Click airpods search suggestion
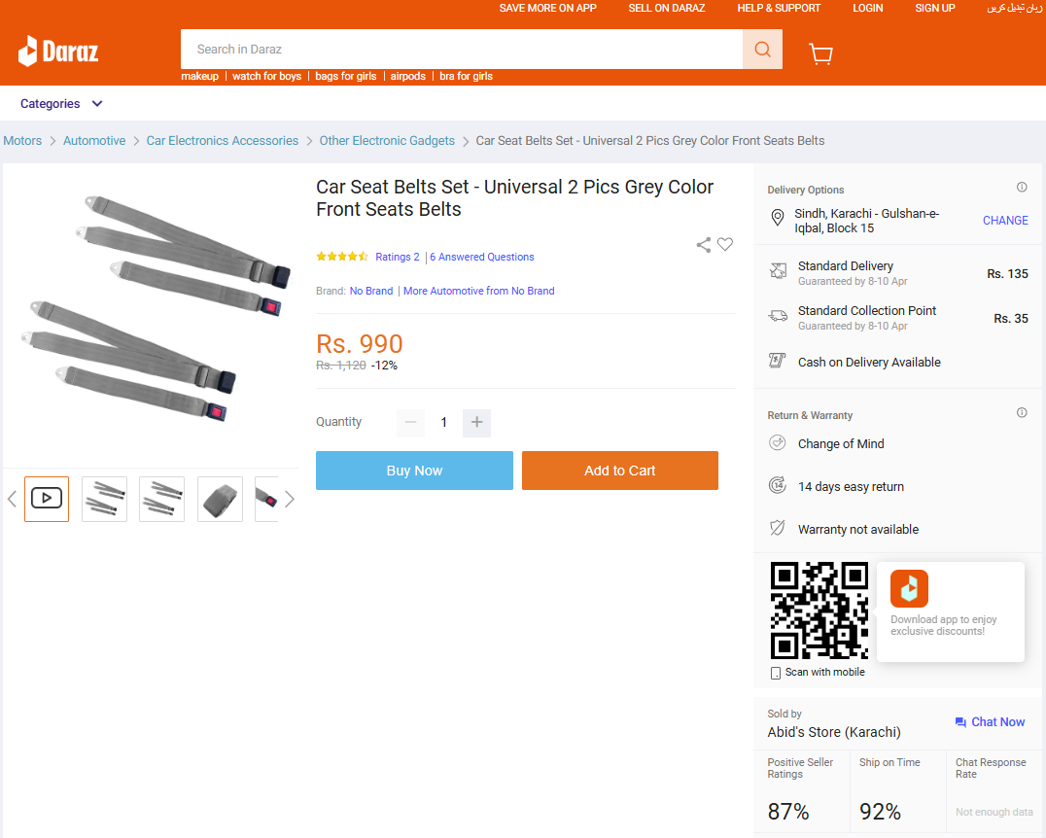 click(407, 76)
